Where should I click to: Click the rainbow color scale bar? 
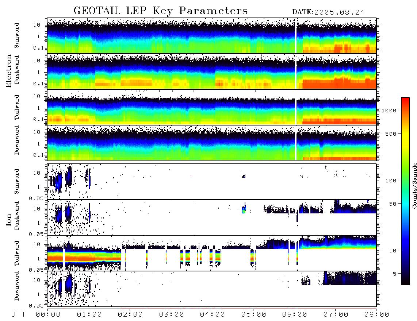pos(405,191)
